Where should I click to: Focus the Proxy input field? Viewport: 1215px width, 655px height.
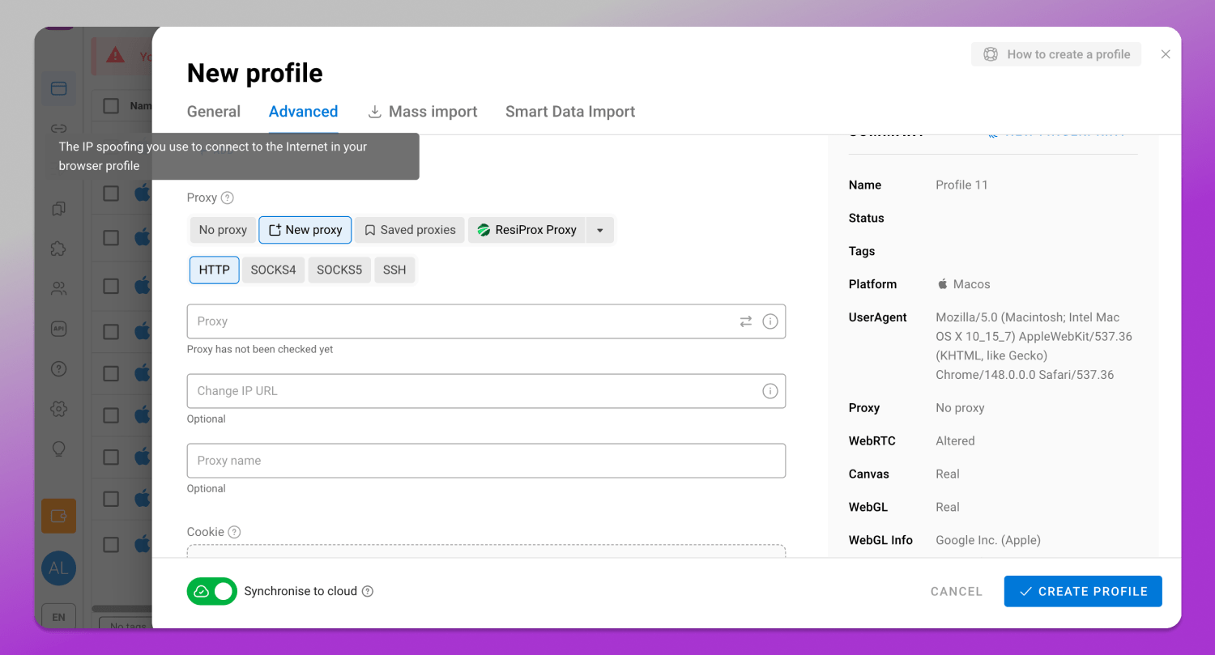point(486,321)
